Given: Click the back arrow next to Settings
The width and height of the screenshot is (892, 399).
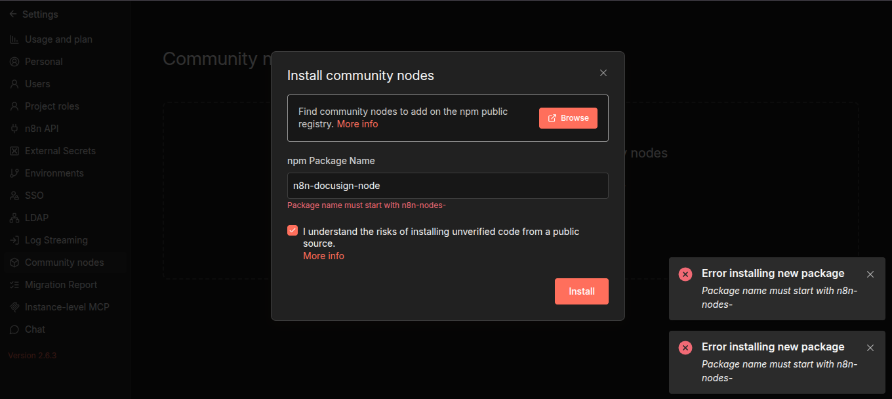Looking at the screenshot, I should click(13, 14).
